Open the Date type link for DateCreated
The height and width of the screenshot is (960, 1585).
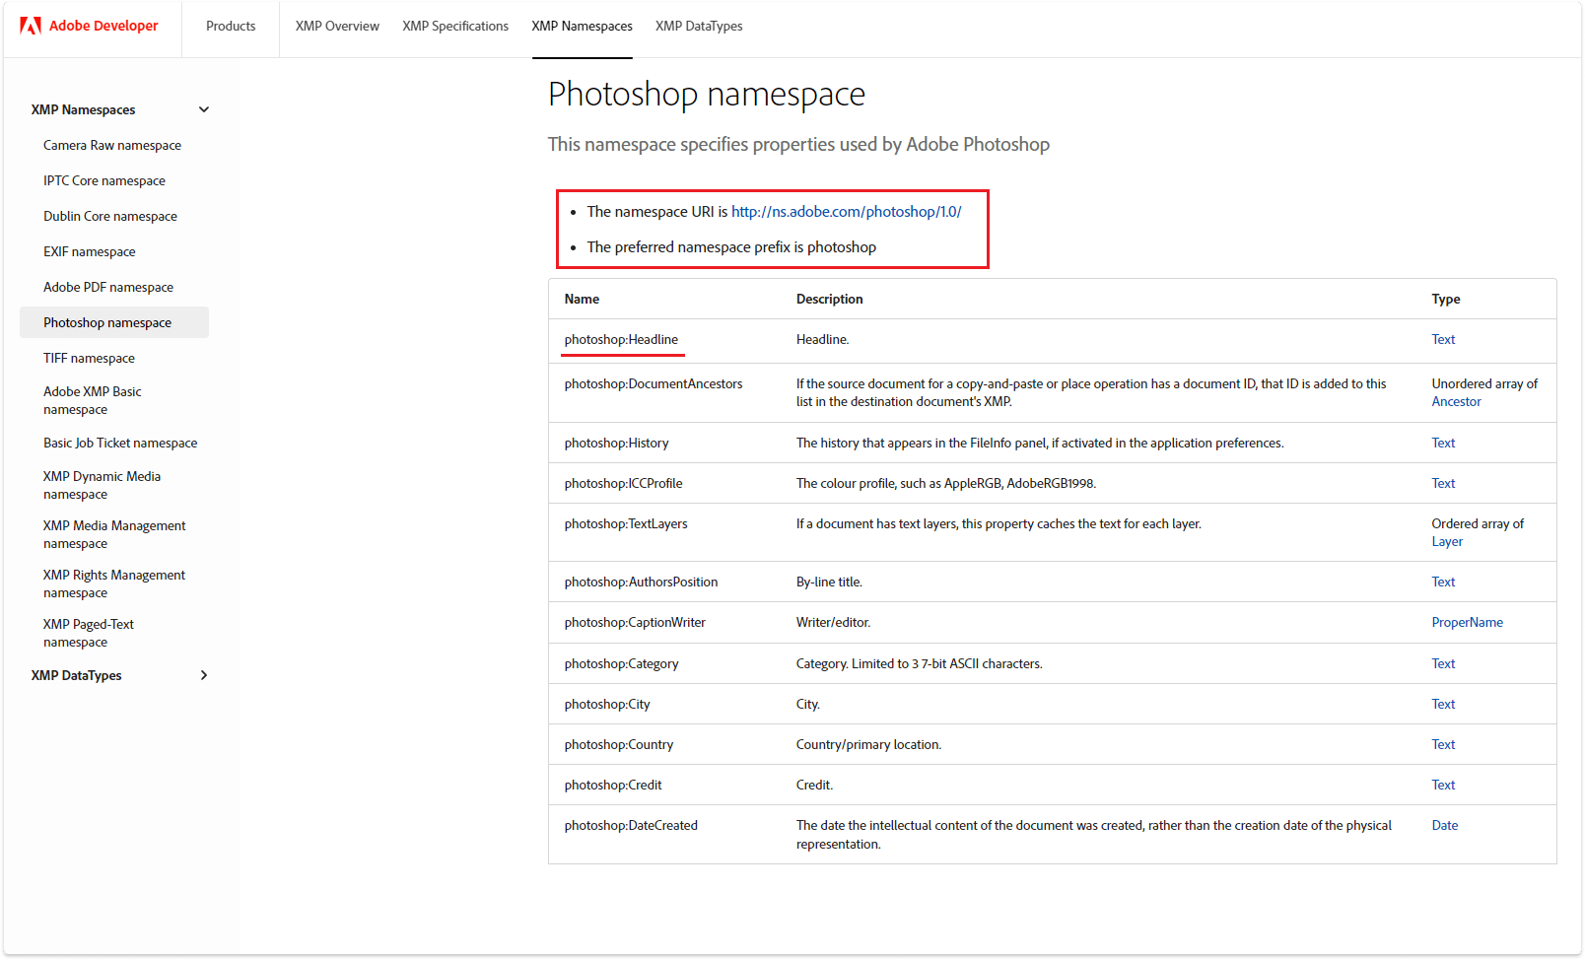[1444, 825]
